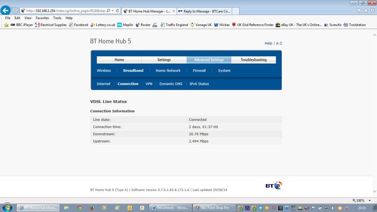Open the View menu
Viewport: 377px width, 212px height.
point(28,18)
